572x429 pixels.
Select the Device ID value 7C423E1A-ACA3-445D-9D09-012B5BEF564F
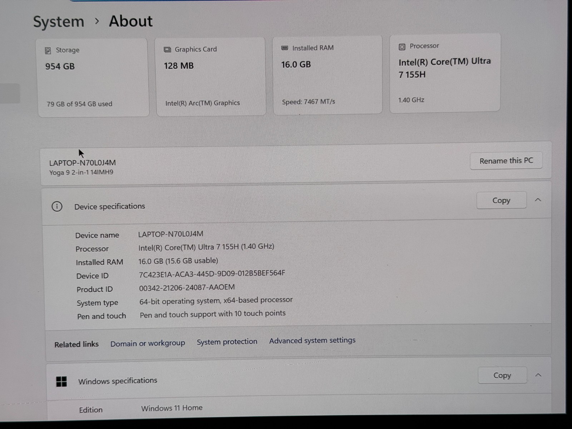(212, 274)
